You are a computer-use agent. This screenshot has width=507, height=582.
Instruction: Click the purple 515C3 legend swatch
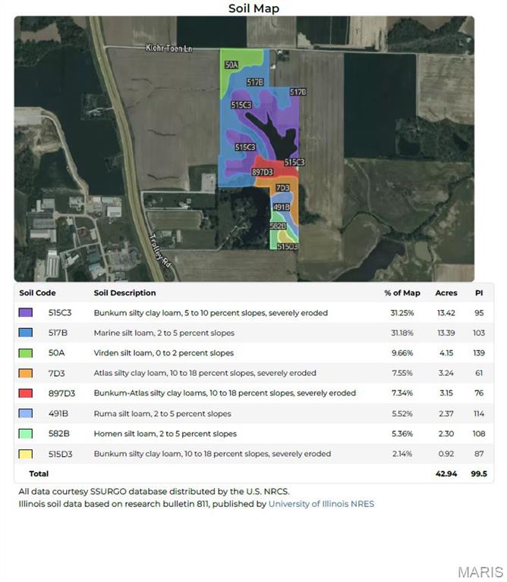25,312
